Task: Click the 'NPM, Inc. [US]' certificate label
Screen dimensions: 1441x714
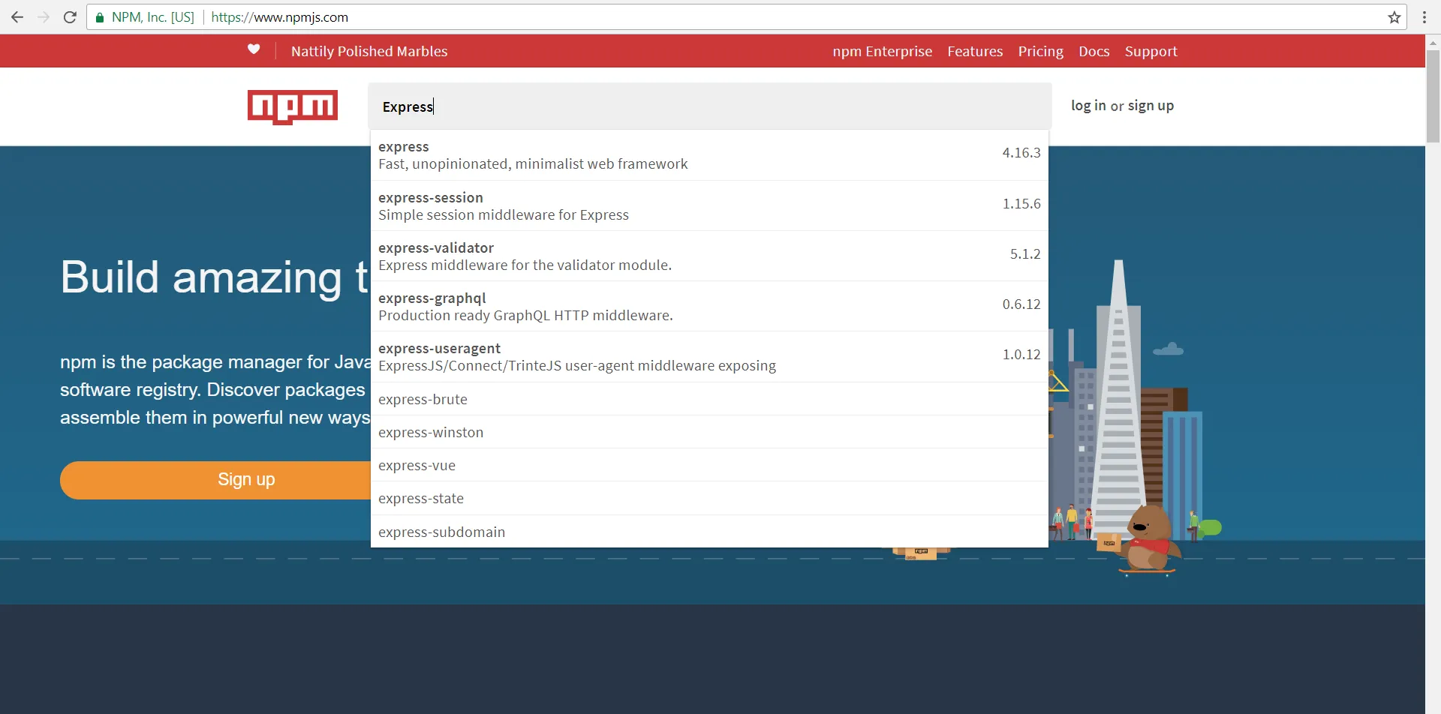Action: pyautogui.click(x=153, y=17)
